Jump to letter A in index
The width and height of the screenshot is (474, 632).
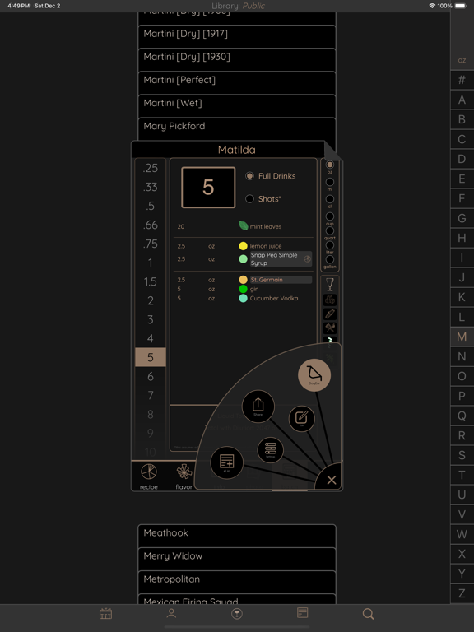tap(462, 100)
